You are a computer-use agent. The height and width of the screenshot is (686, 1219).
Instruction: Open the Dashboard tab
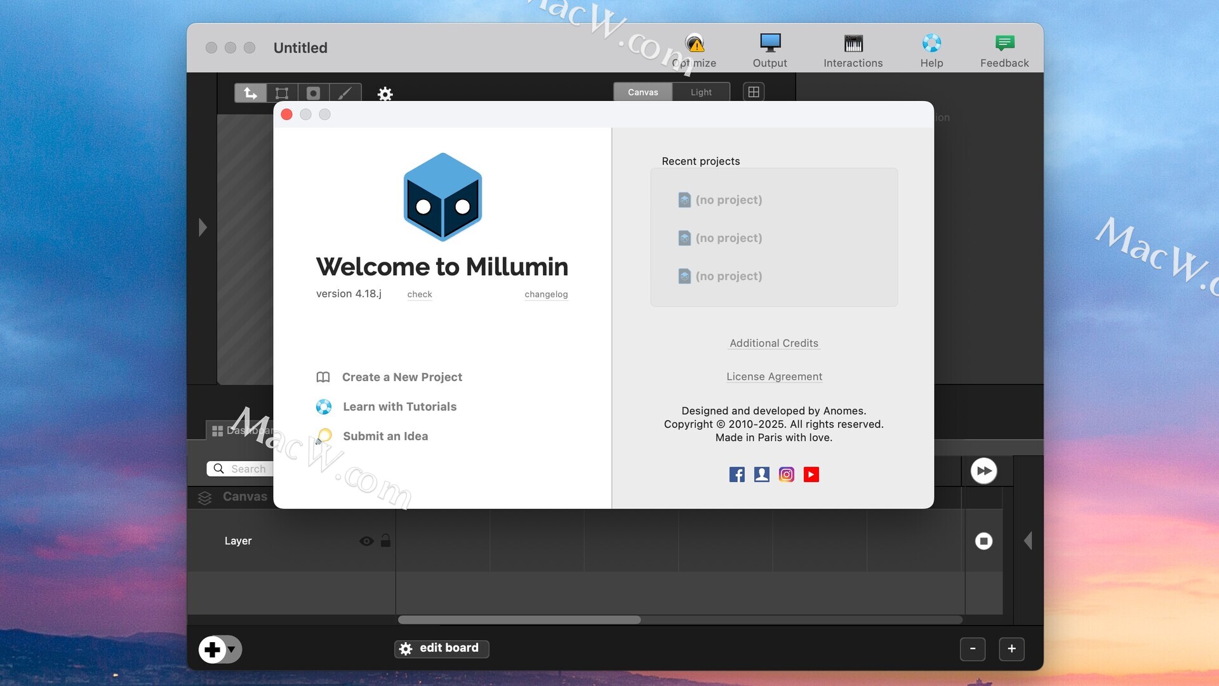click(x=240, y=431)
